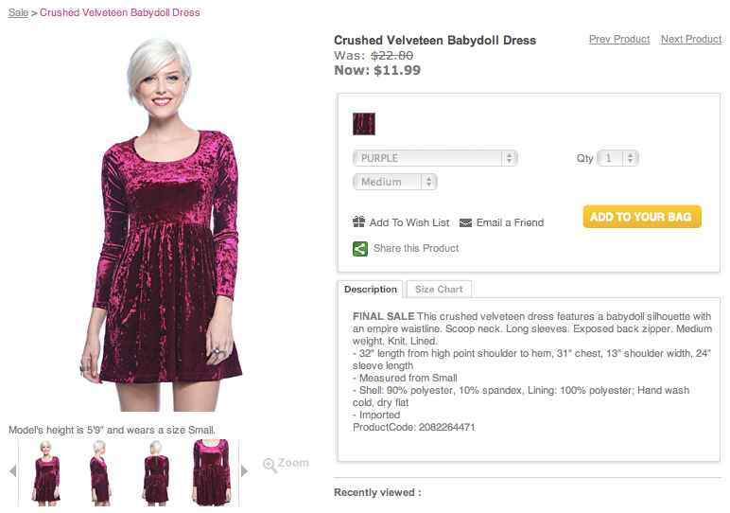Image resolution: width=730 pixels, height=513 pixels.
Task: Select the first front-view dress thumbnail
Action: [46, 471]
